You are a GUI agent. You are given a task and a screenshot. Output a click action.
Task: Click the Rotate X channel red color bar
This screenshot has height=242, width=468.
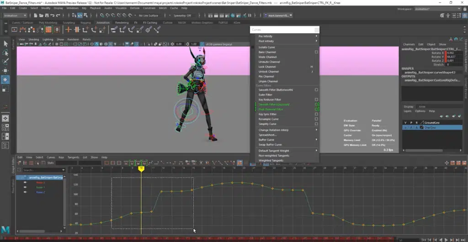click(446, 53)
